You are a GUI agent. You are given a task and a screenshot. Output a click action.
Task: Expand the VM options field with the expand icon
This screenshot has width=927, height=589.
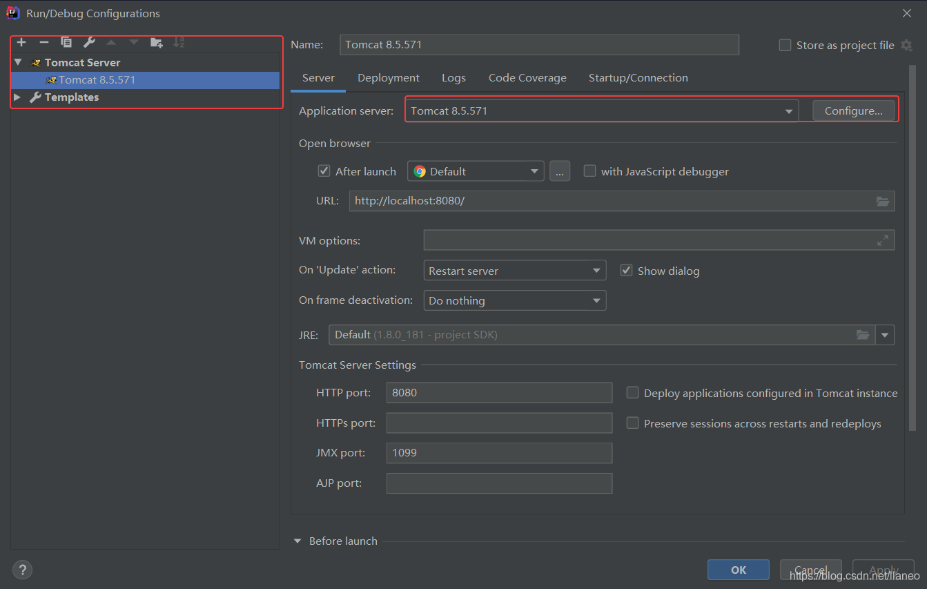tap(883, 240)
